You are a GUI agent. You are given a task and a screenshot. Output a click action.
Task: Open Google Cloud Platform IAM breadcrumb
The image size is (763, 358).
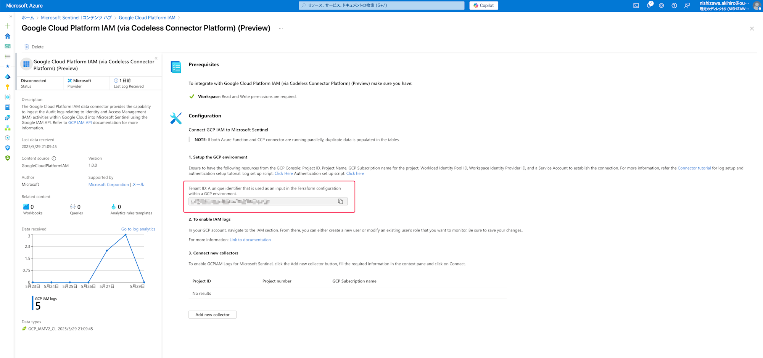coord(147,18)
